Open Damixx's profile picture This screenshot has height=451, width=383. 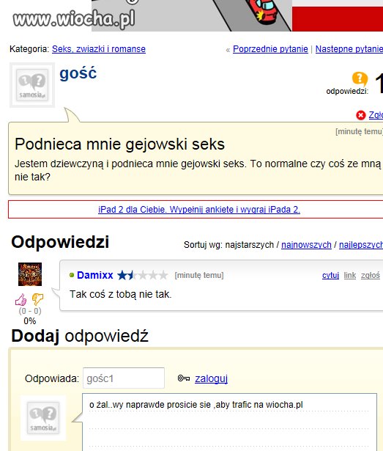tap(30, 274)
